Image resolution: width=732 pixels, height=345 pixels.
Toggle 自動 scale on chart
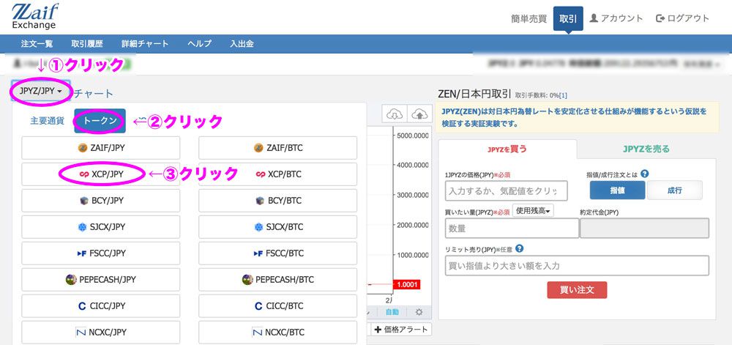392,312
